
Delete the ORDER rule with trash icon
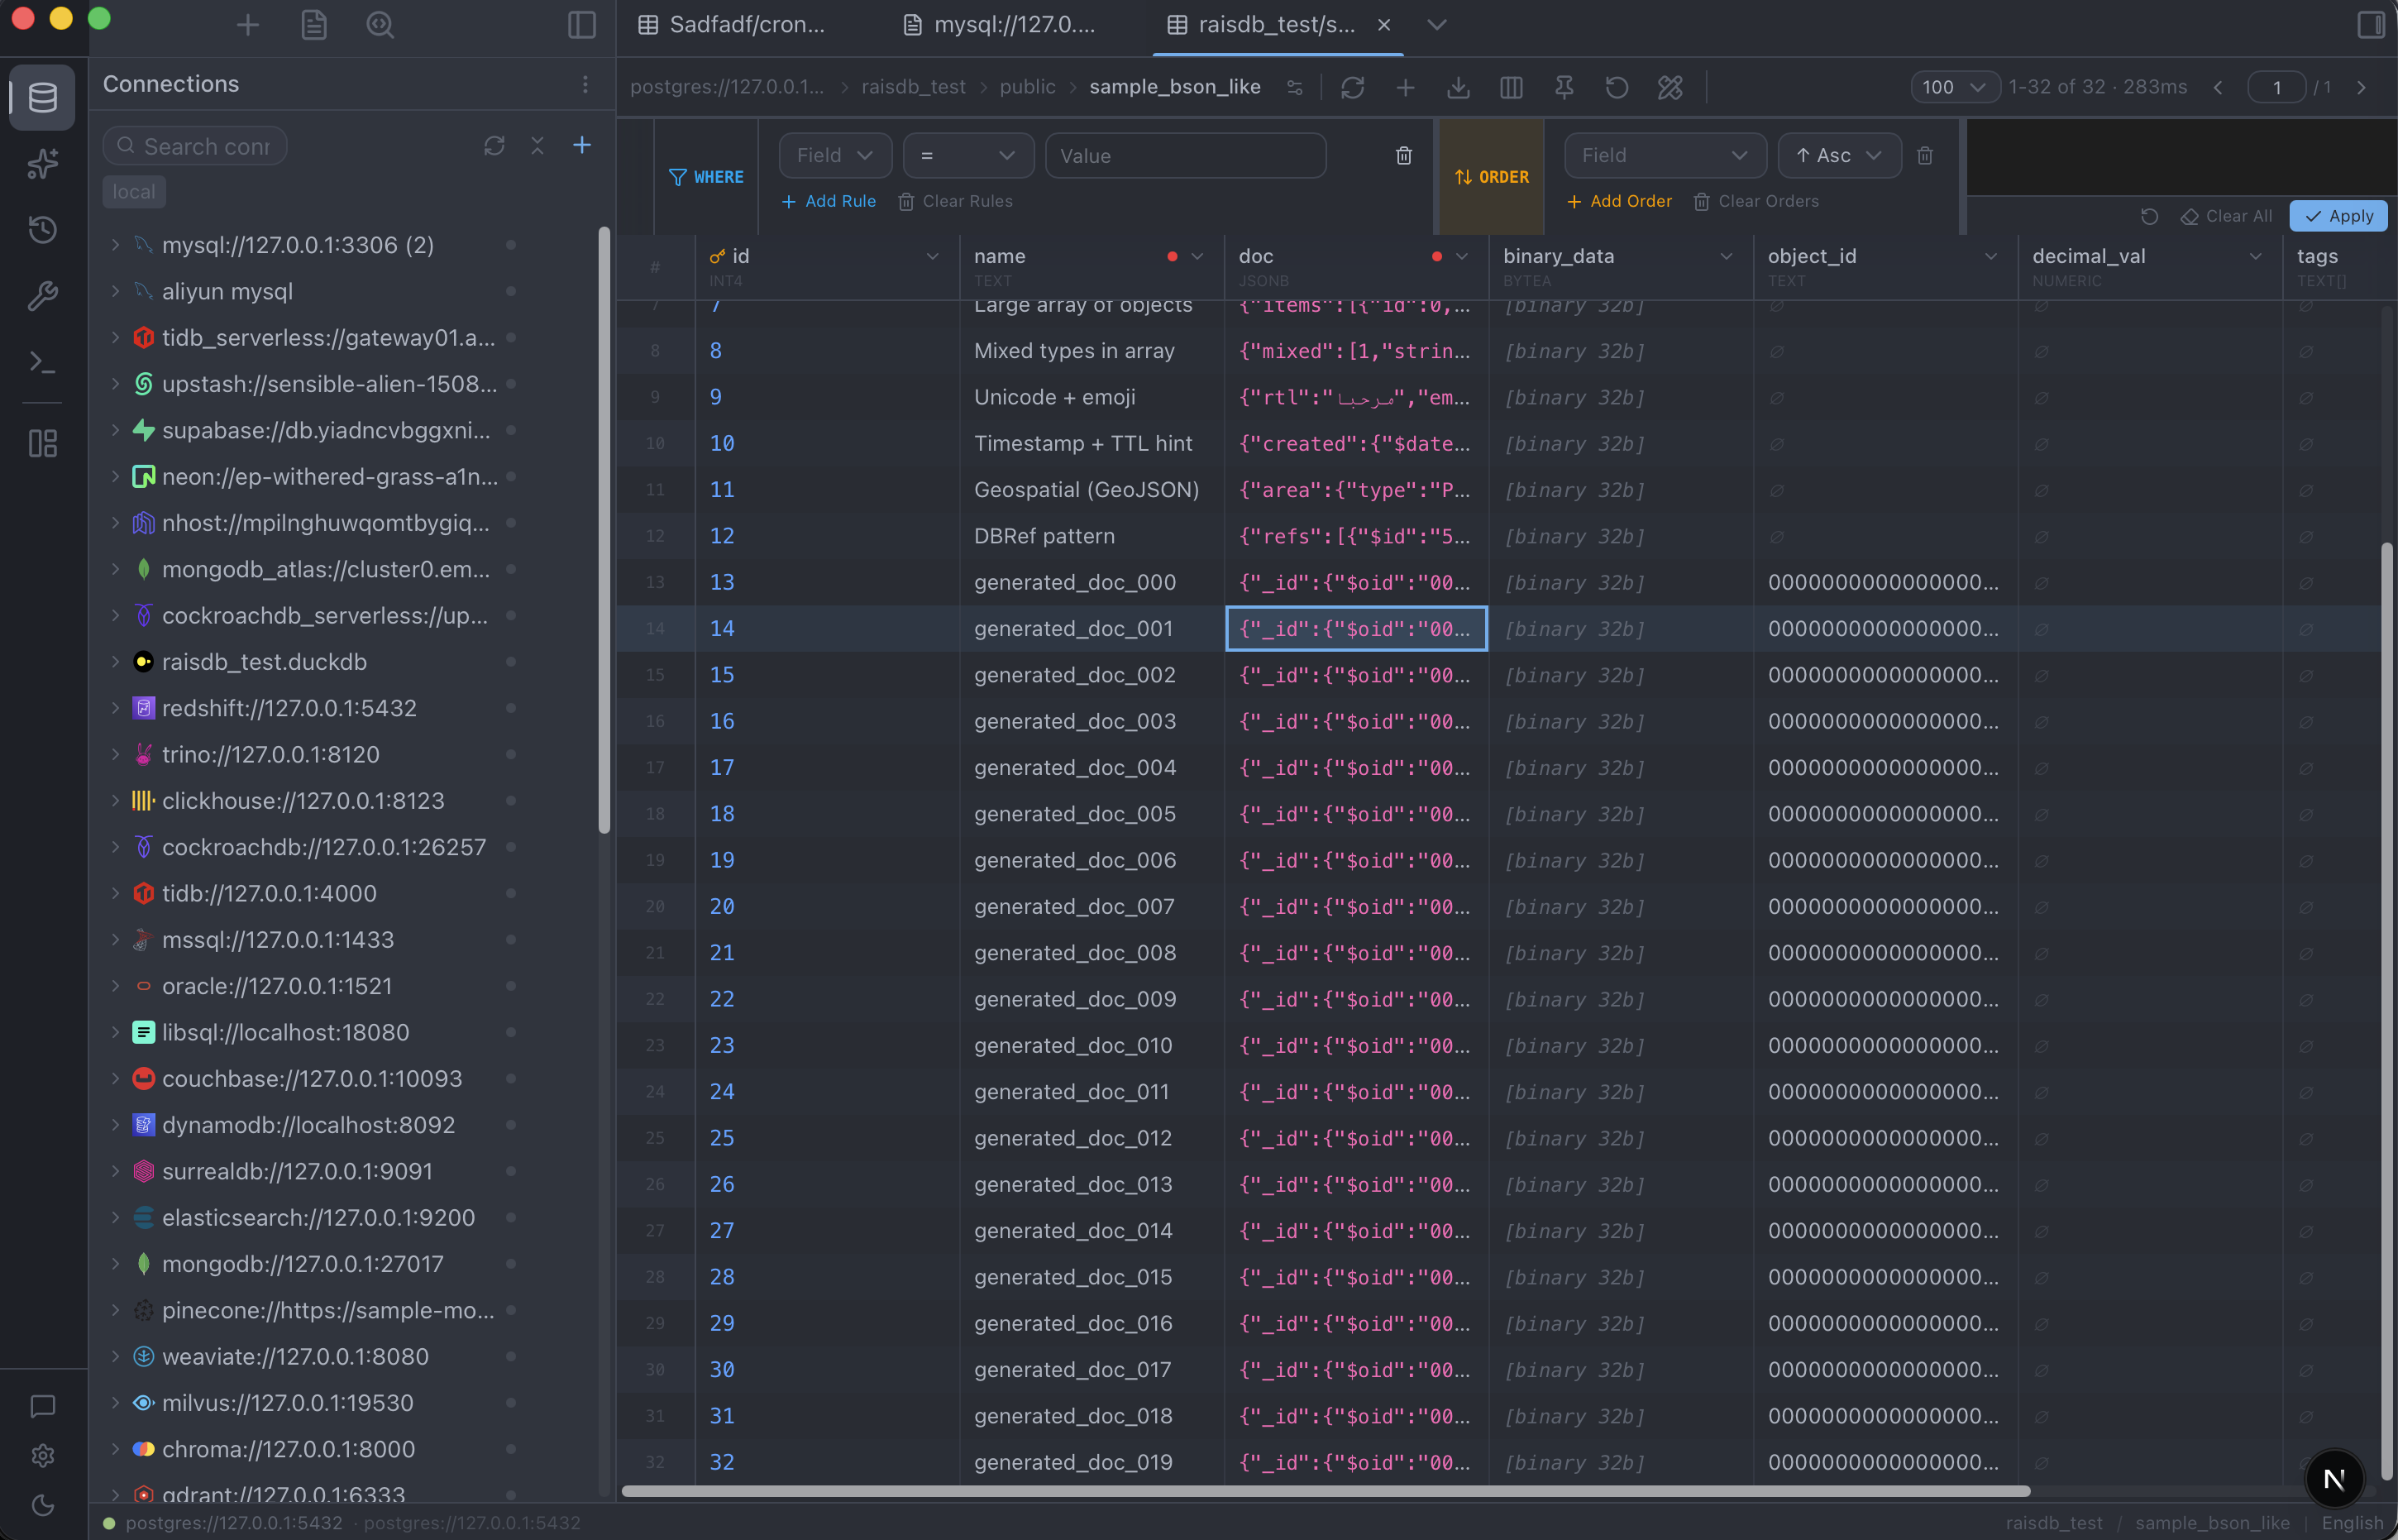pyautogui.click(x=1925, y=156)
